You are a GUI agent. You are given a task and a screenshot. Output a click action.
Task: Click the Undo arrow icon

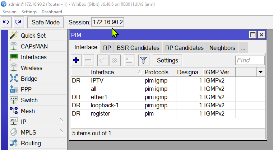6,22
